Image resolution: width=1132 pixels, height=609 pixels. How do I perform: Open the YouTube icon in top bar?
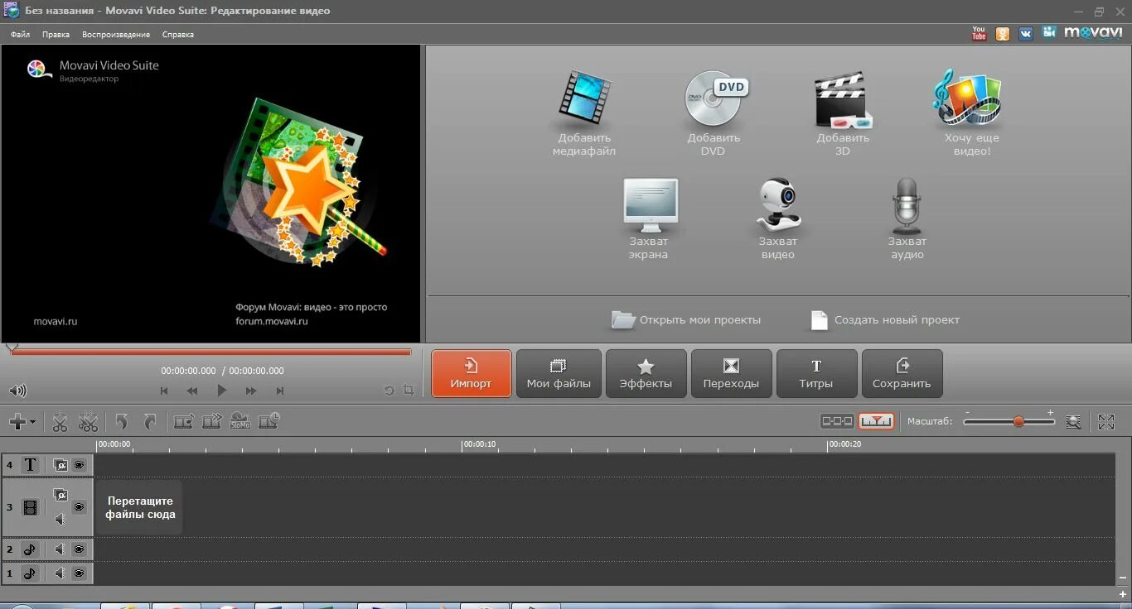tap(979, 33)
